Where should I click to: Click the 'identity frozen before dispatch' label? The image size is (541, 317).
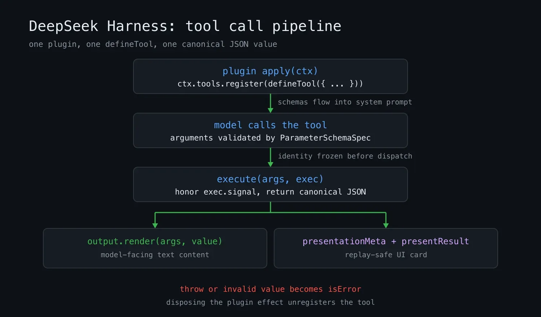[x=345, y=156]
